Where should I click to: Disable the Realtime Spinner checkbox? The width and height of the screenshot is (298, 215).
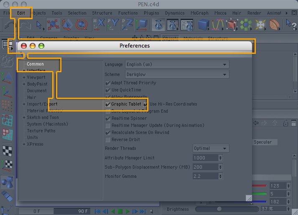[x=108, y=118]
